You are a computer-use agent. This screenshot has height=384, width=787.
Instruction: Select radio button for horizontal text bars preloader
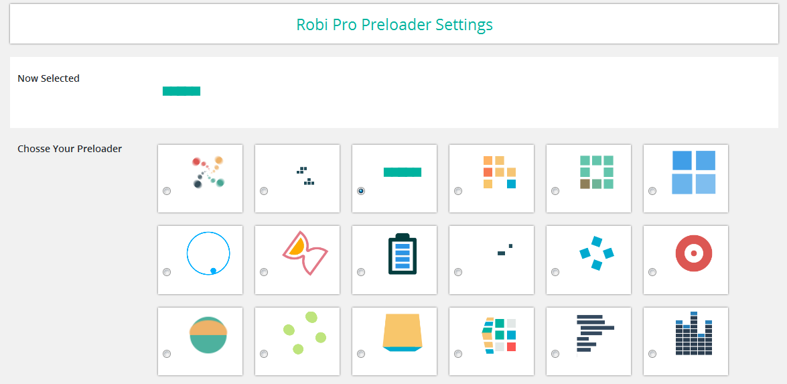point(555,354)
